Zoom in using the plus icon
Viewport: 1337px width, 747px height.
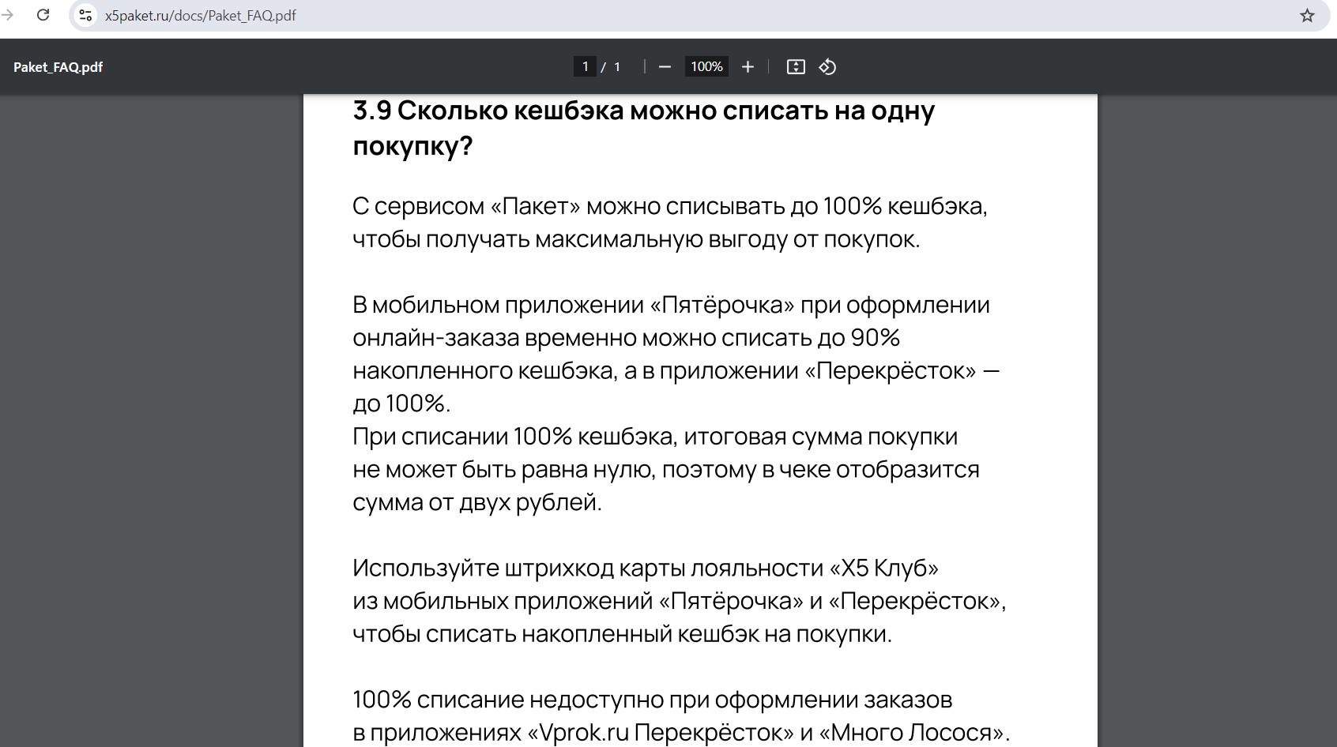[748, 67]
